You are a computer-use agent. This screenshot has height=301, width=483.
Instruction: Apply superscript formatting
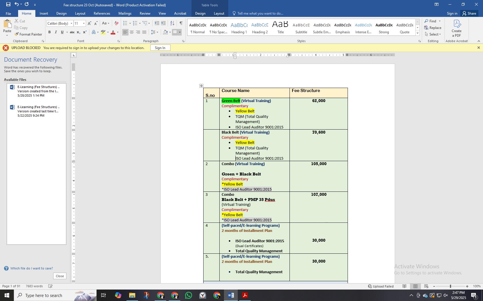coord(85,32)
